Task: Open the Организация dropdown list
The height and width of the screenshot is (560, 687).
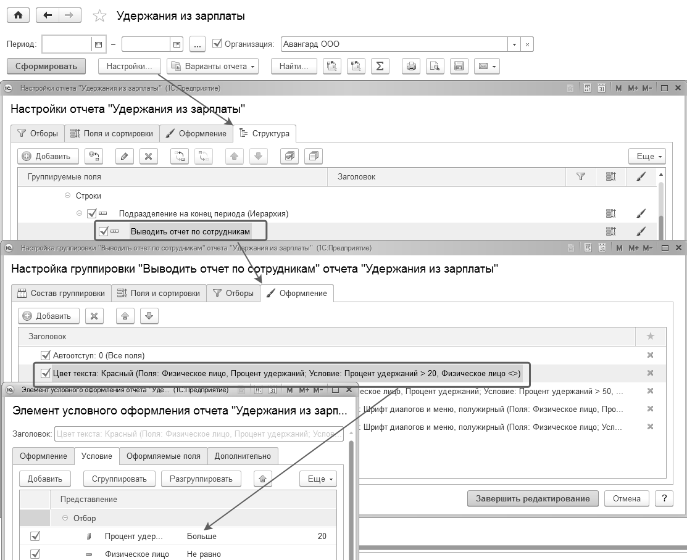Action: point(514,44)
